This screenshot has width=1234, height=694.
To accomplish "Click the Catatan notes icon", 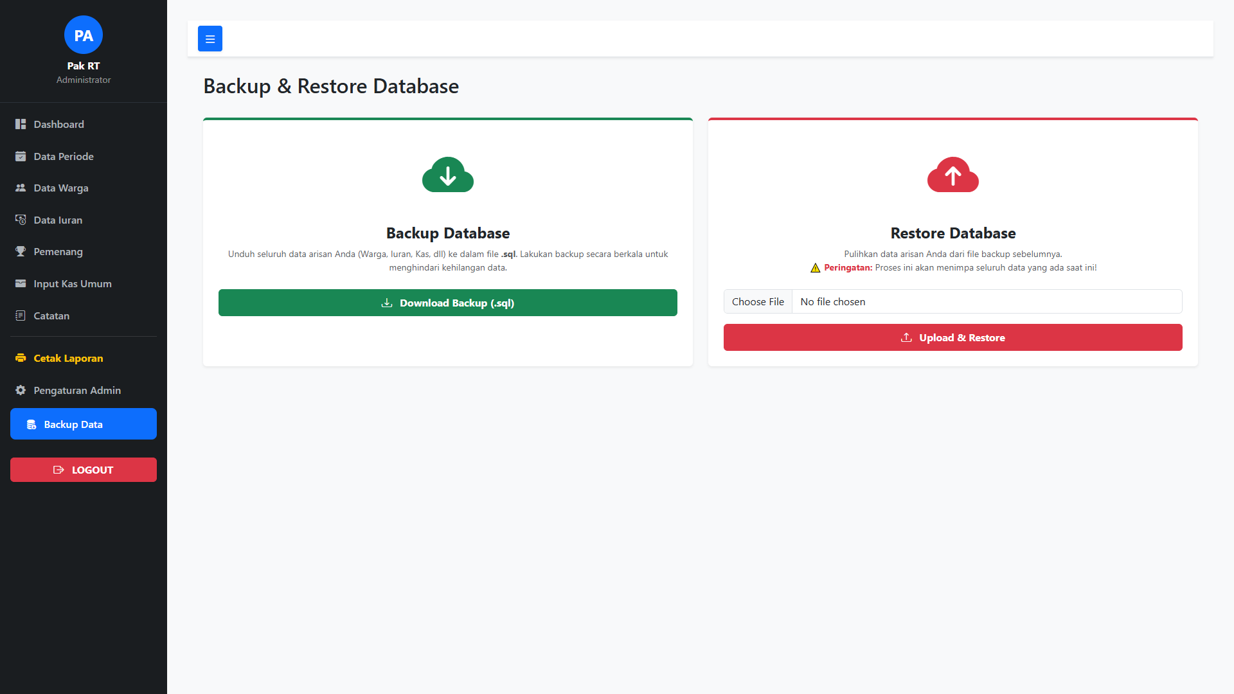I will click(x=21, y=316).
